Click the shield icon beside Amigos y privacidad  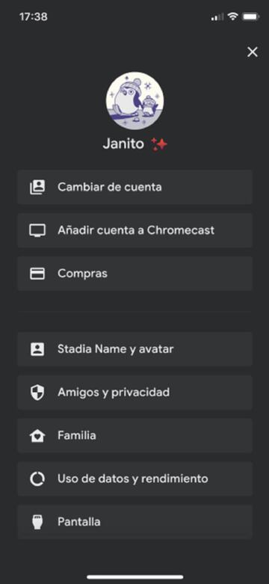click(37, 393)
